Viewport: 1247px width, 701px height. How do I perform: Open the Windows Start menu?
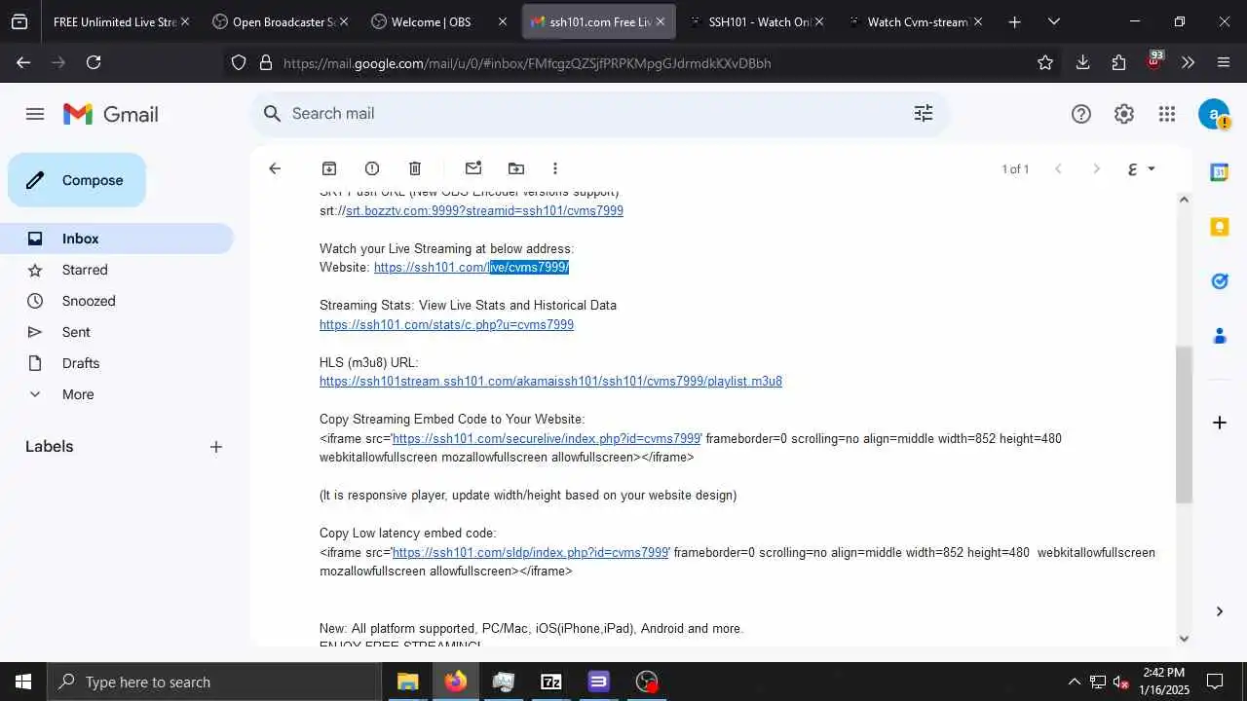(x=23, y=682)
